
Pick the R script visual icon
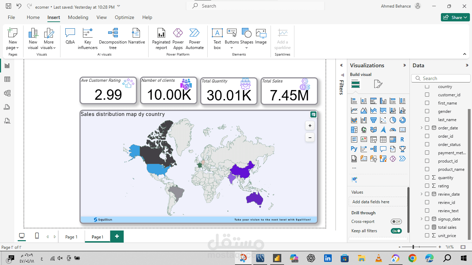[x=403, y=139]
